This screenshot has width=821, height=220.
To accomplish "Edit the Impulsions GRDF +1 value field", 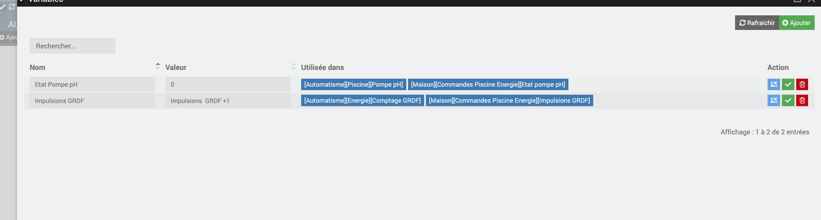I will 228,101.
